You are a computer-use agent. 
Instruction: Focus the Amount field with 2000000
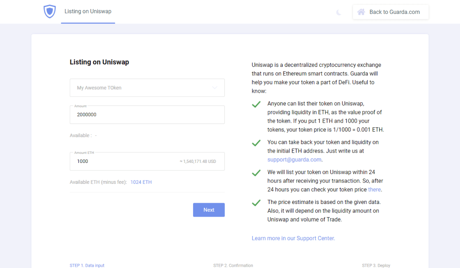pyautogui.click(x=147, y=115)
